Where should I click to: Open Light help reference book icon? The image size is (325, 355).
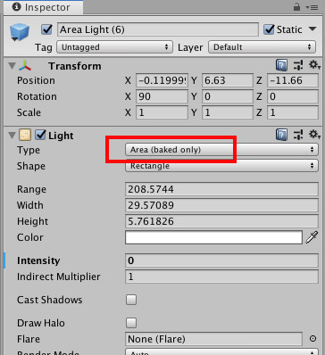[281, 135]
